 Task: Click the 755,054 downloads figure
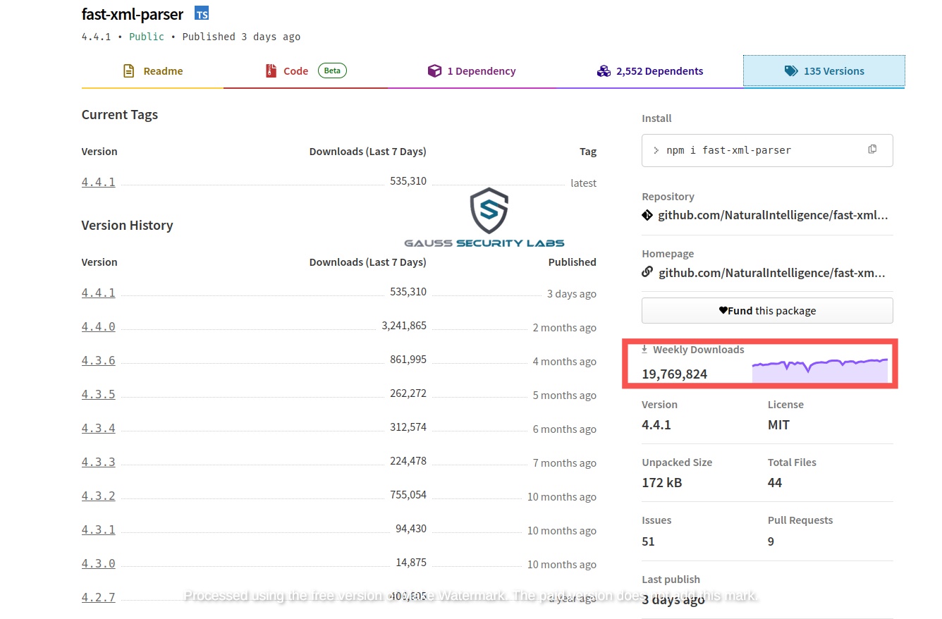tap(408, 495)
